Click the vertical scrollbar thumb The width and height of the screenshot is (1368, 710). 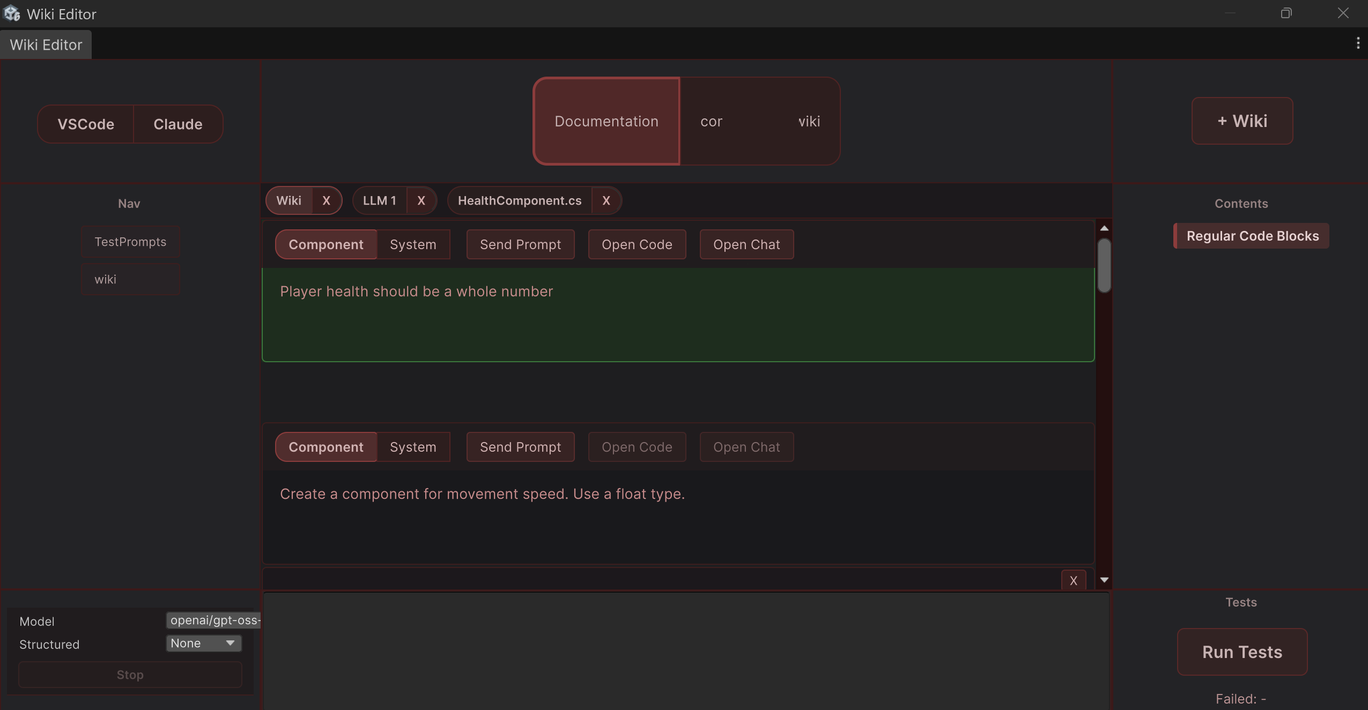tap(1104, 266)
